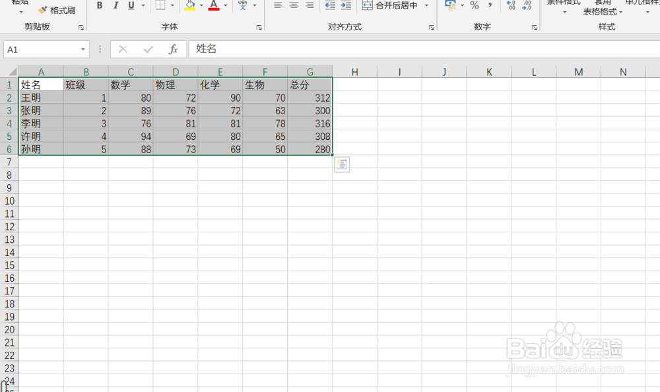Image resolution: width=660 pixels, height=392 pixels.
Task: Select the 班级 header cell
Action: tap(86, 84)
